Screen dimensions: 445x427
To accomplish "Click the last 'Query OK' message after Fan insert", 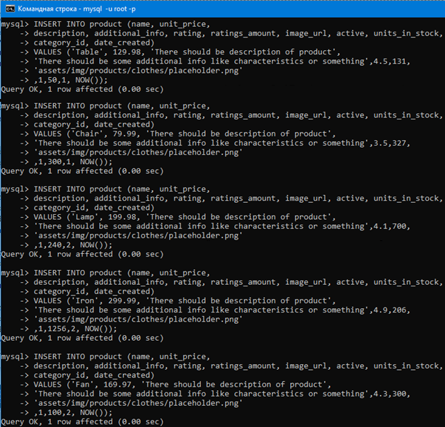I will (x=82, y=421).
